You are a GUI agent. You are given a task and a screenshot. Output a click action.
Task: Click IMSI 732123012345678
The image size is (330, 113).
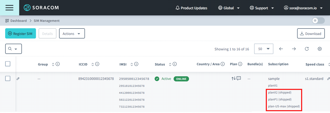(131, 107)
